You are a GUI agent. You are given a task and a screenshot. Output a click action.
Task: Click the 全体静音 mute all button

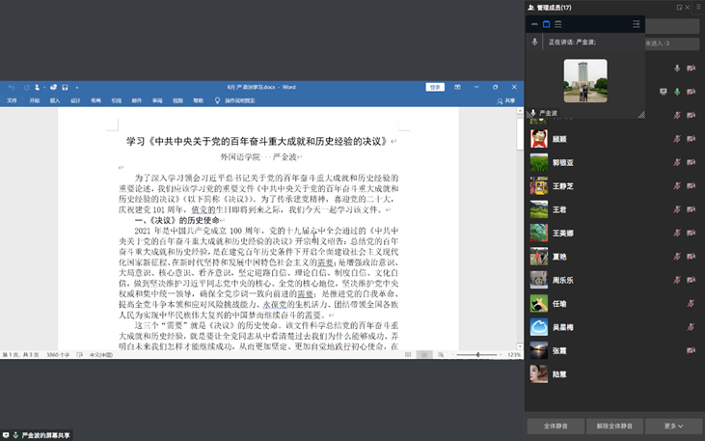tap(556, 427)
